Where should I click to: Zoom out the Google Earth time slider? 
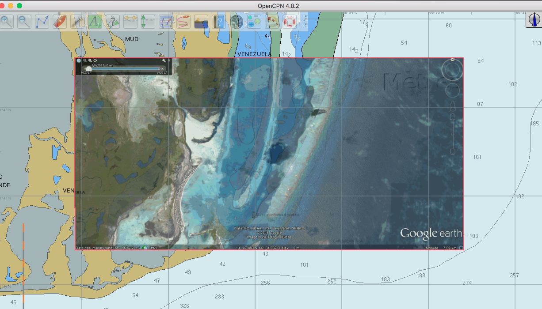point(85,60)
